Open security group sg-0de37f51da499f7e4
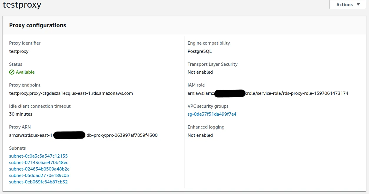 tap(212, 114)
